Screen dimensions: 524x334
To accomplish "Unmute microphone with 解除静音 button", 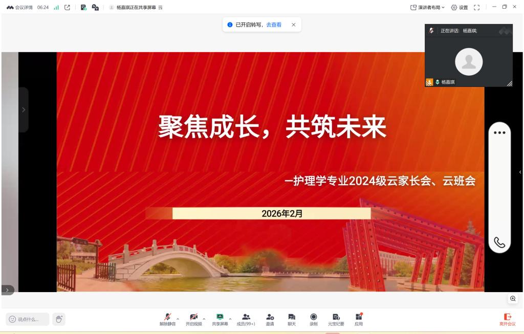I will point(167,319).
